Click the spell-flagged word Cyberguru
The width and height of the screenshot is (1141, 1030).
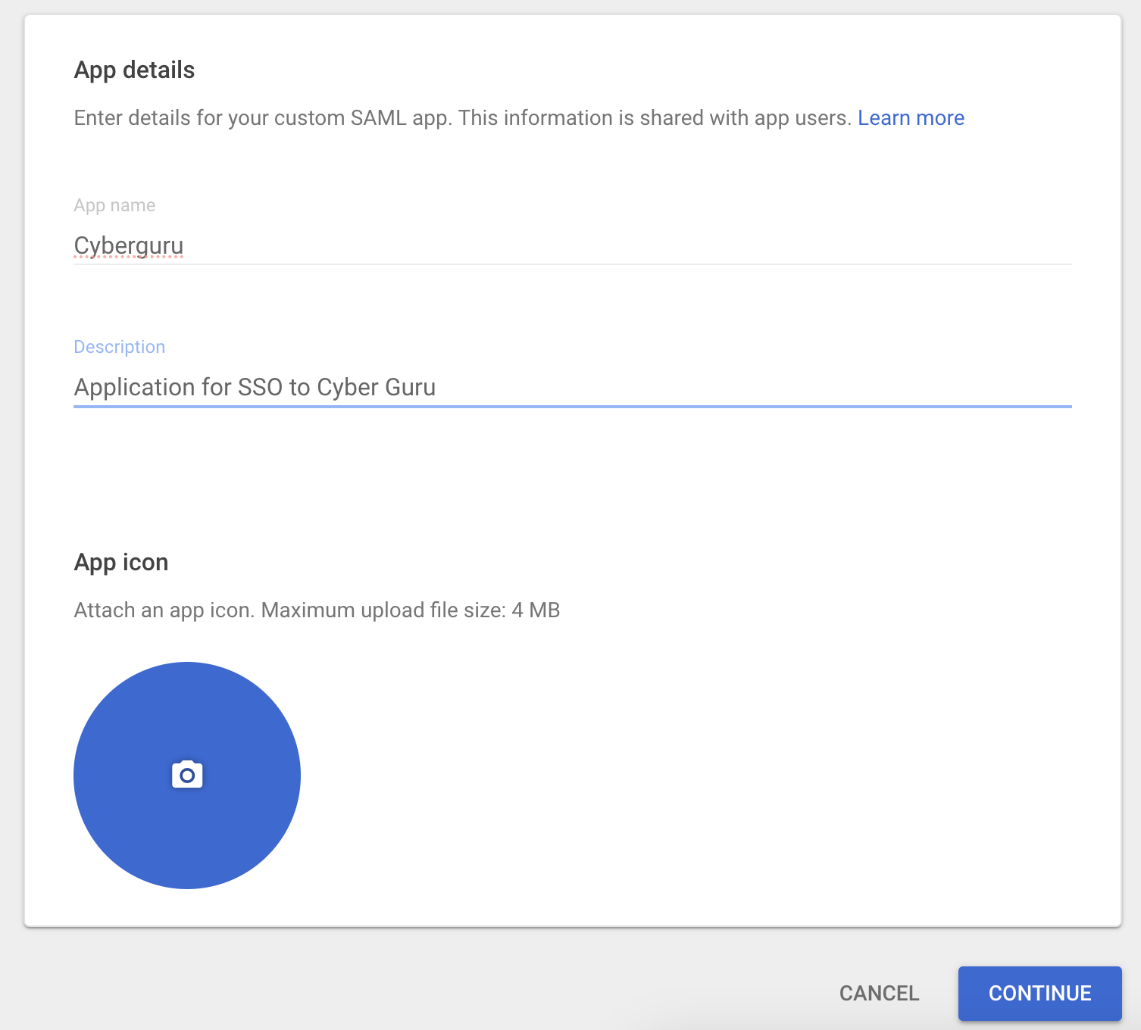[x=129, y=245]
